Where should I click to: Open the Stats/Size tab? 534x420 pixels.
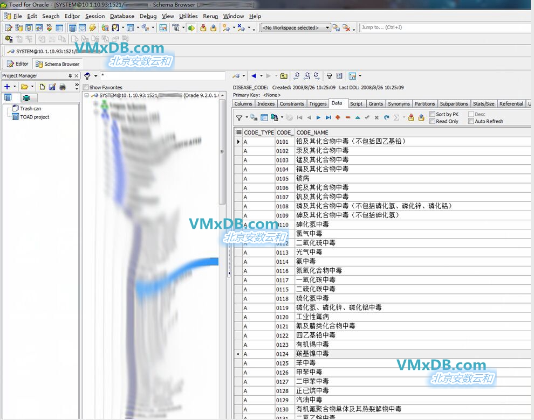pos(484,104)
